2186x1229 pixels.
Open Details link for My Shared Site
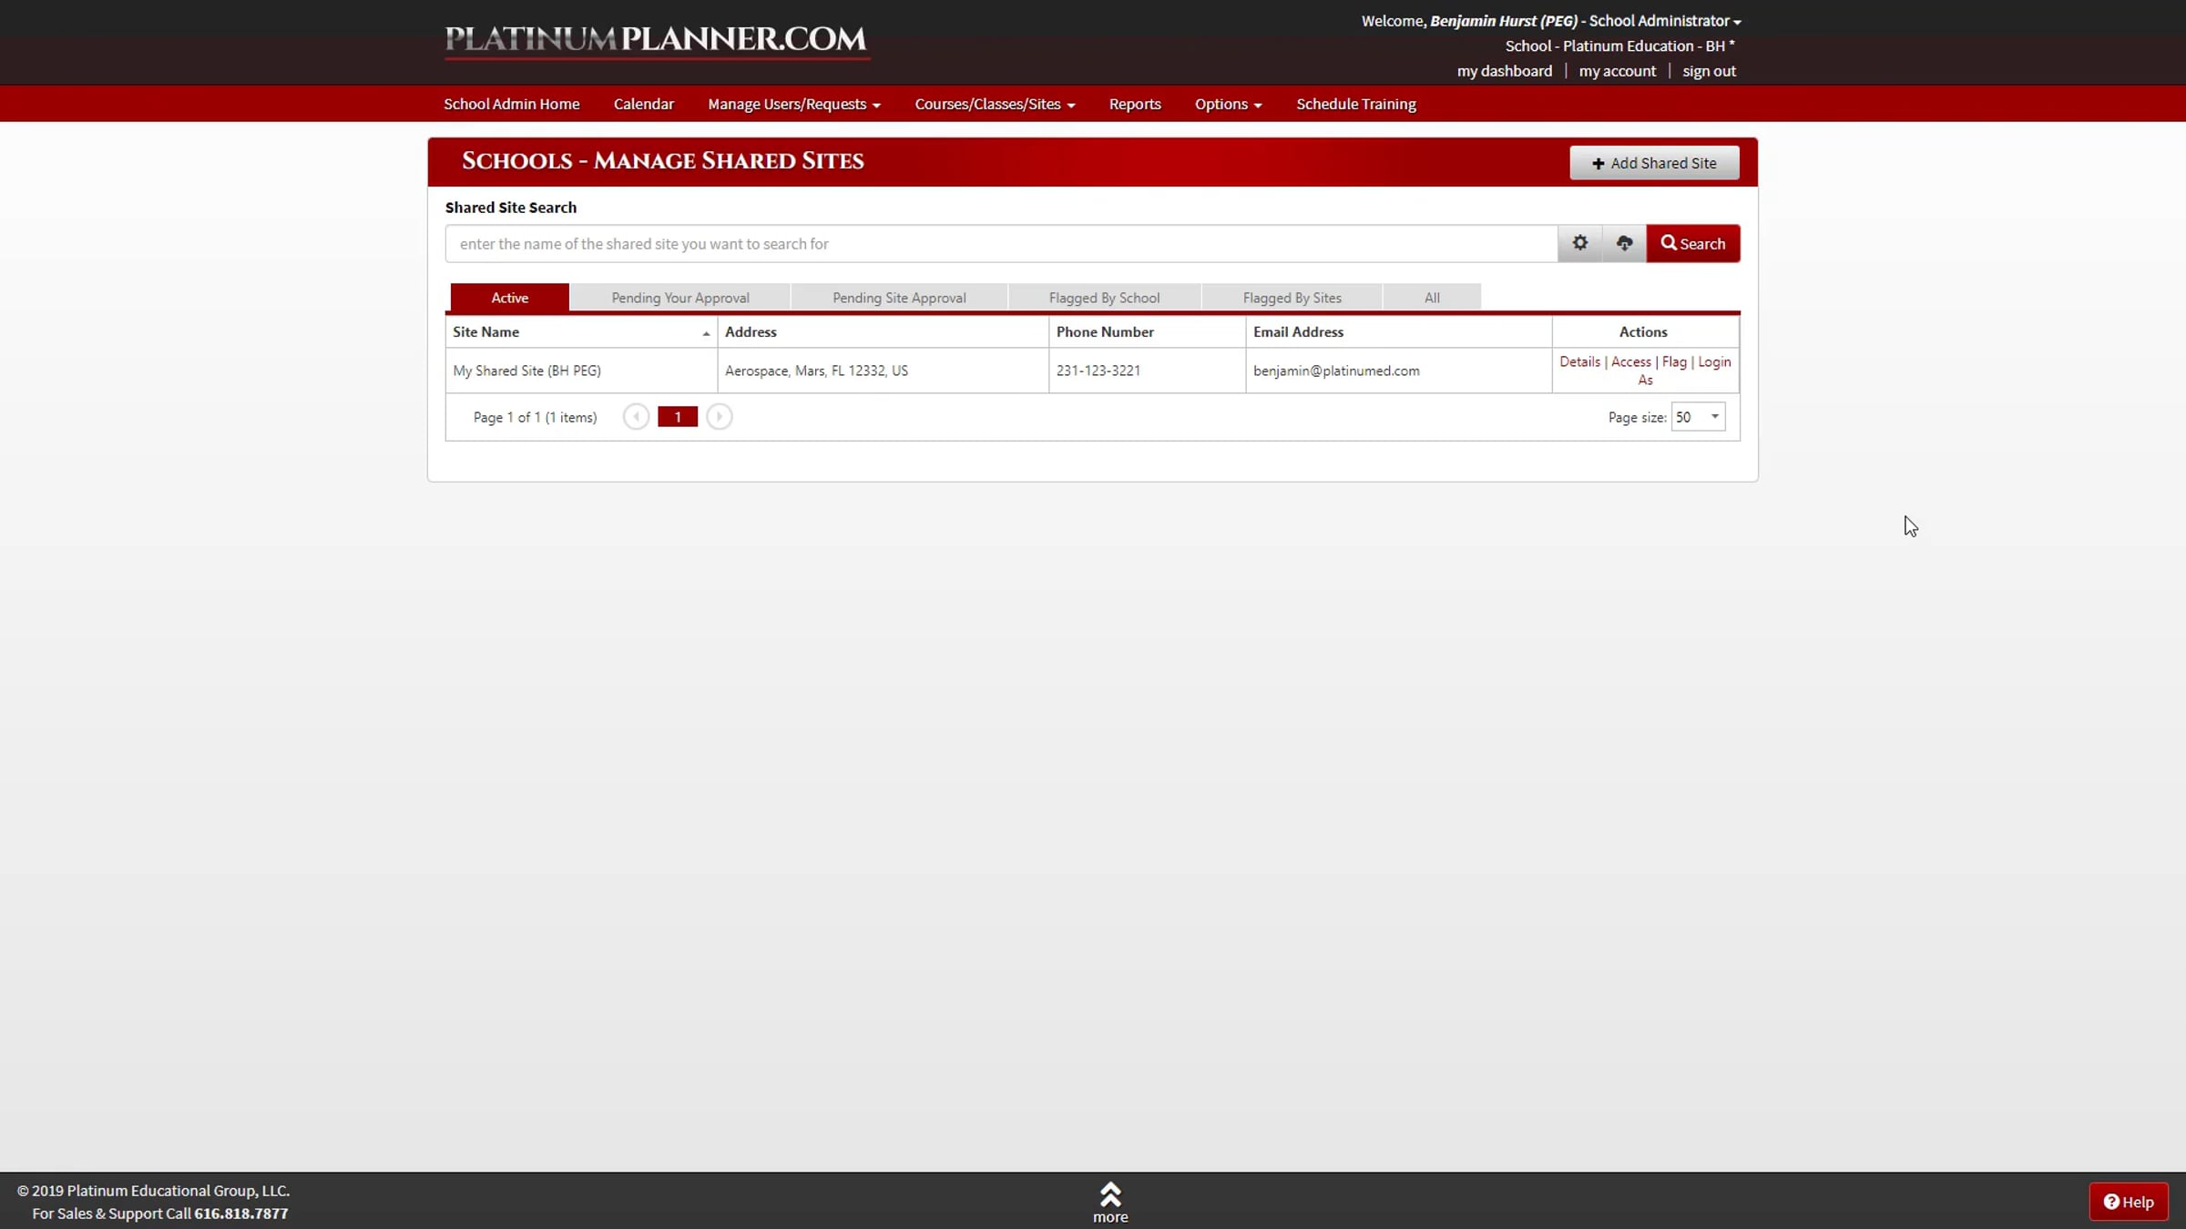(1578, 361)
